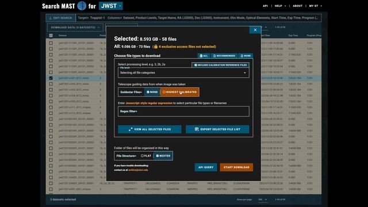
Task: Open the HELP menu
Action: click(x=280, y=6)
